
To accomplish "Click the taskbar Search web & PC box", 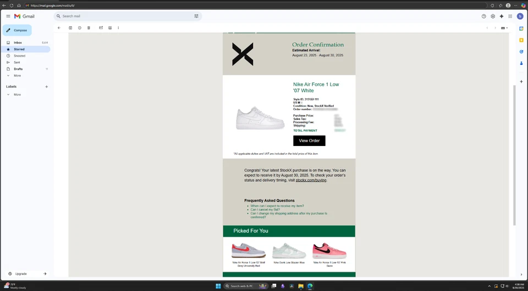I will tap(246, 286).
